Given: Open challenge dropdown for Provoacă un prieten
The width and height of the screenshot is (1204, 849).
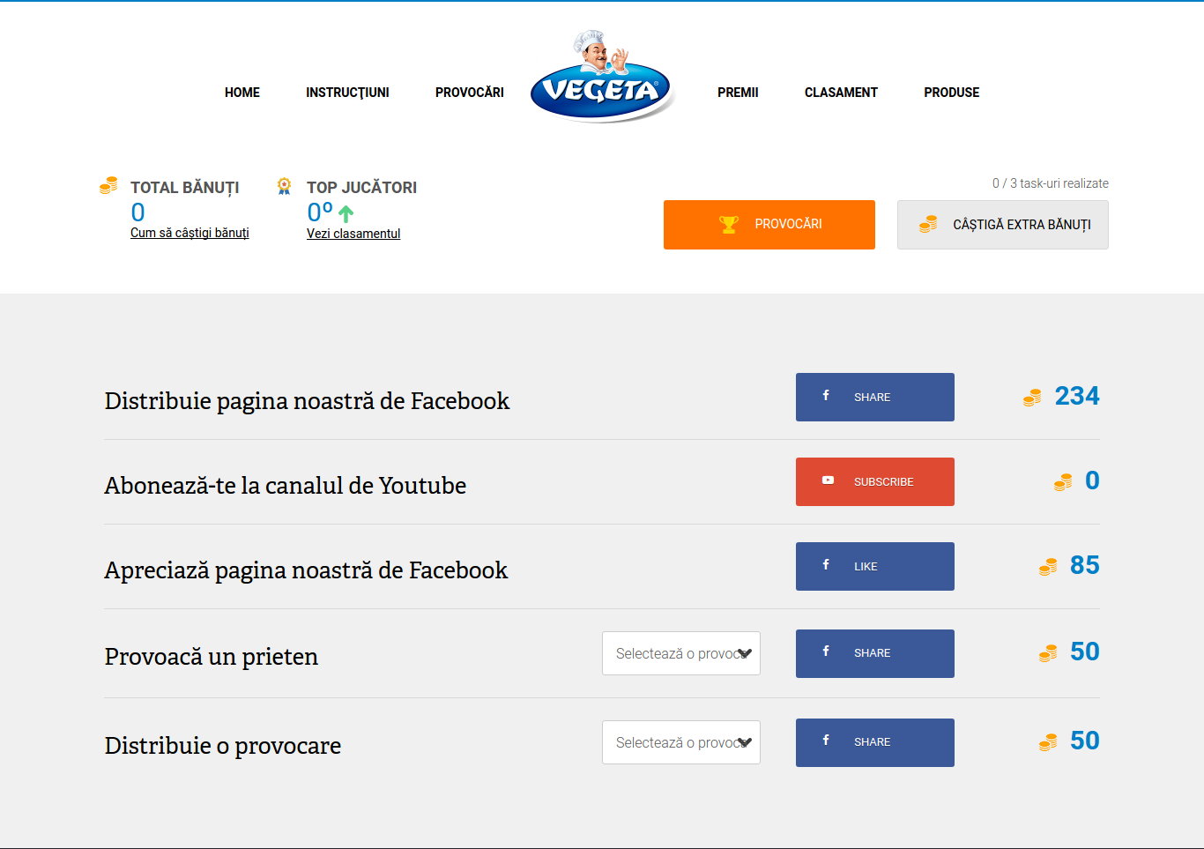Looking at the screenshot, I should (x=681, y=653).
